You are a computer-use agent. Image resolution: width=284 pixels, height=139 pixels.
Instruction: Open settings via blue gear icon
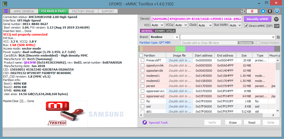click(277, 11)
